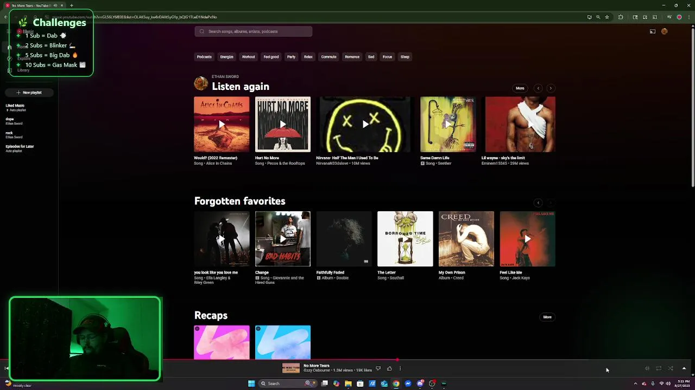Play the Hurt No More album art
695x390 pixels.
283,125
